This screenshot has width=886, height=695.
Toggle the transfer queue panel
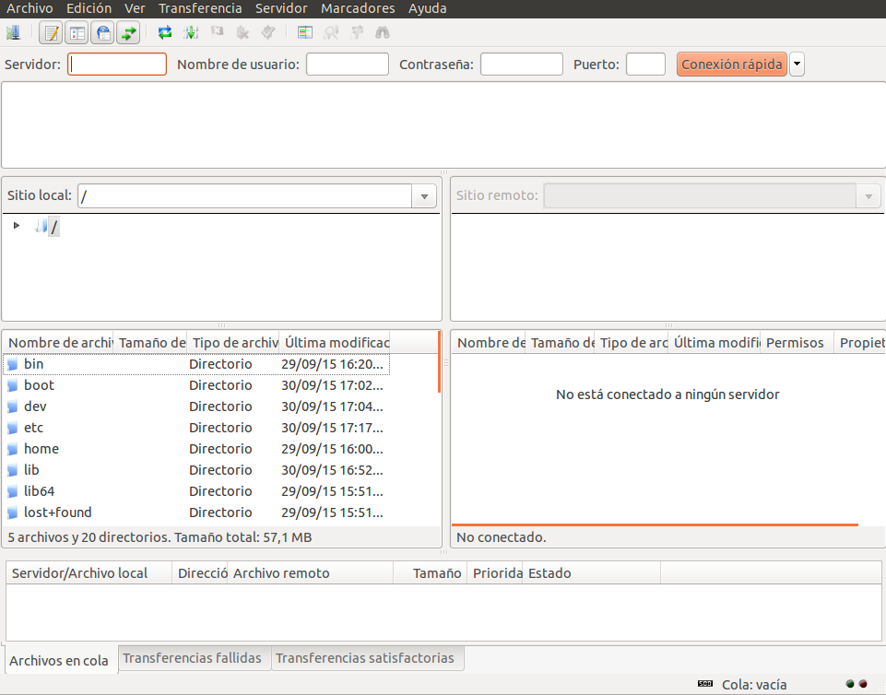click(x=126, y=32)
